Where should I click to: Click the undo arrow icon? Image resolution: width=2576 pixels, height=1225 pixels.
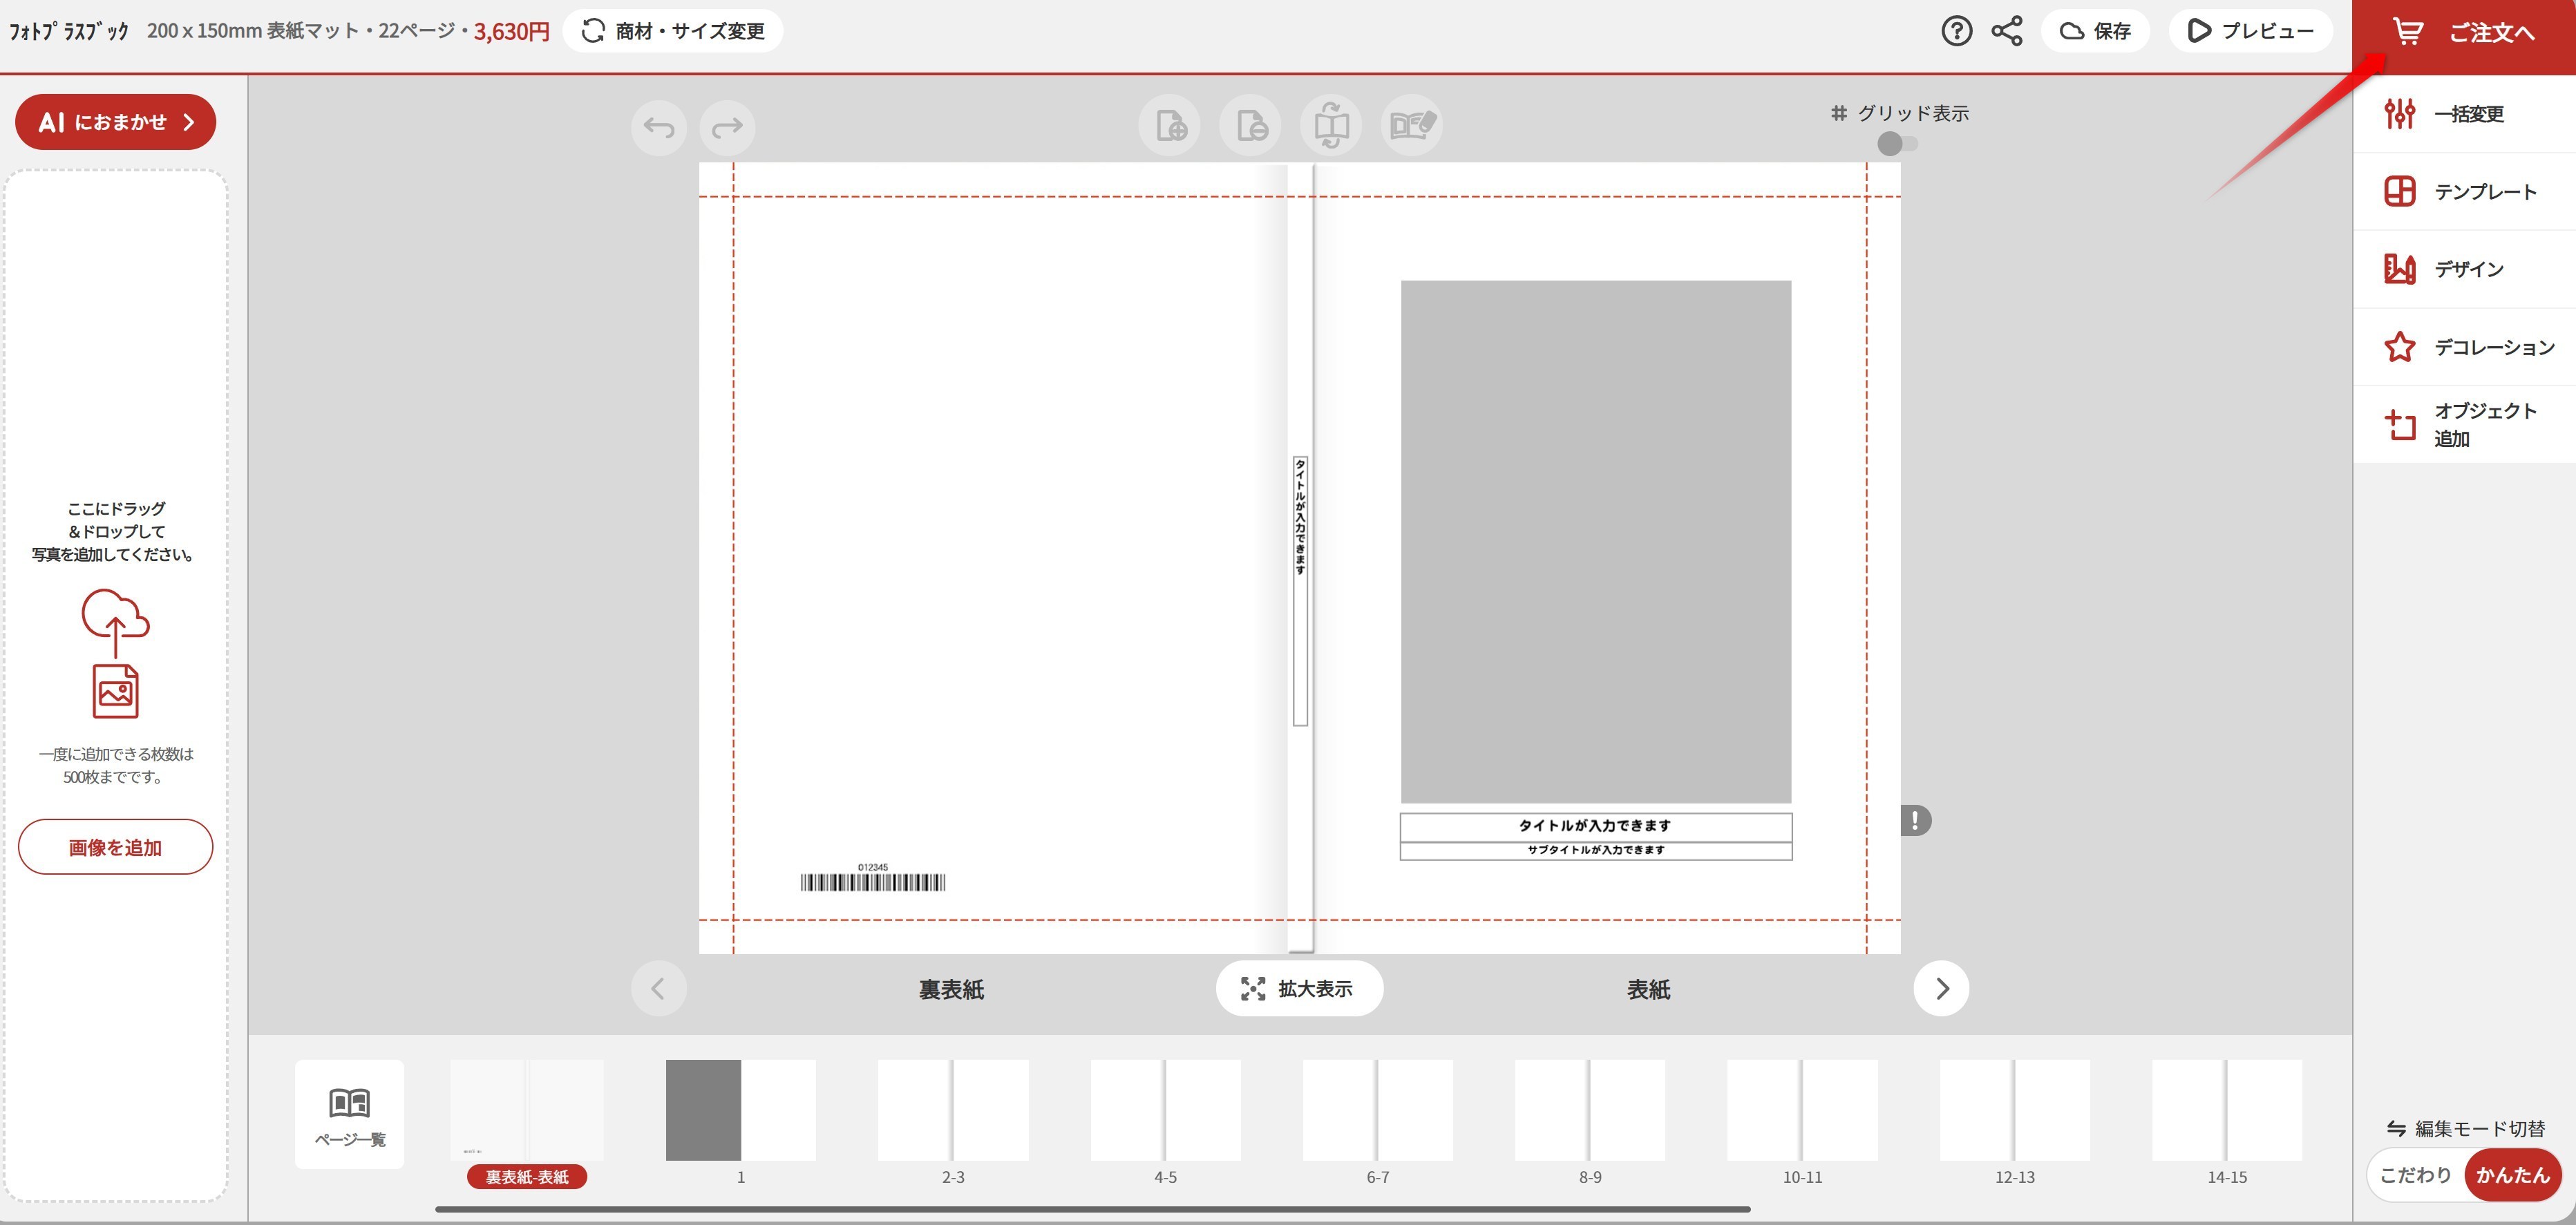658,127
